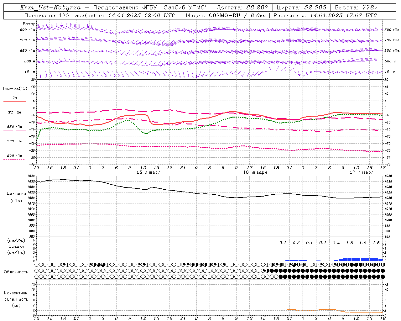The height and width of the screenshot is (321, 401).
Task: Click the 17 января date label
Action: [362, 172]
